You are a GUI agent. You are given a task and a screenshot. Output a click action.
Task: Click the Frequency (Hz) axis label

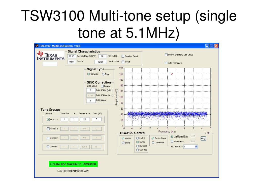tap(167, 132)
